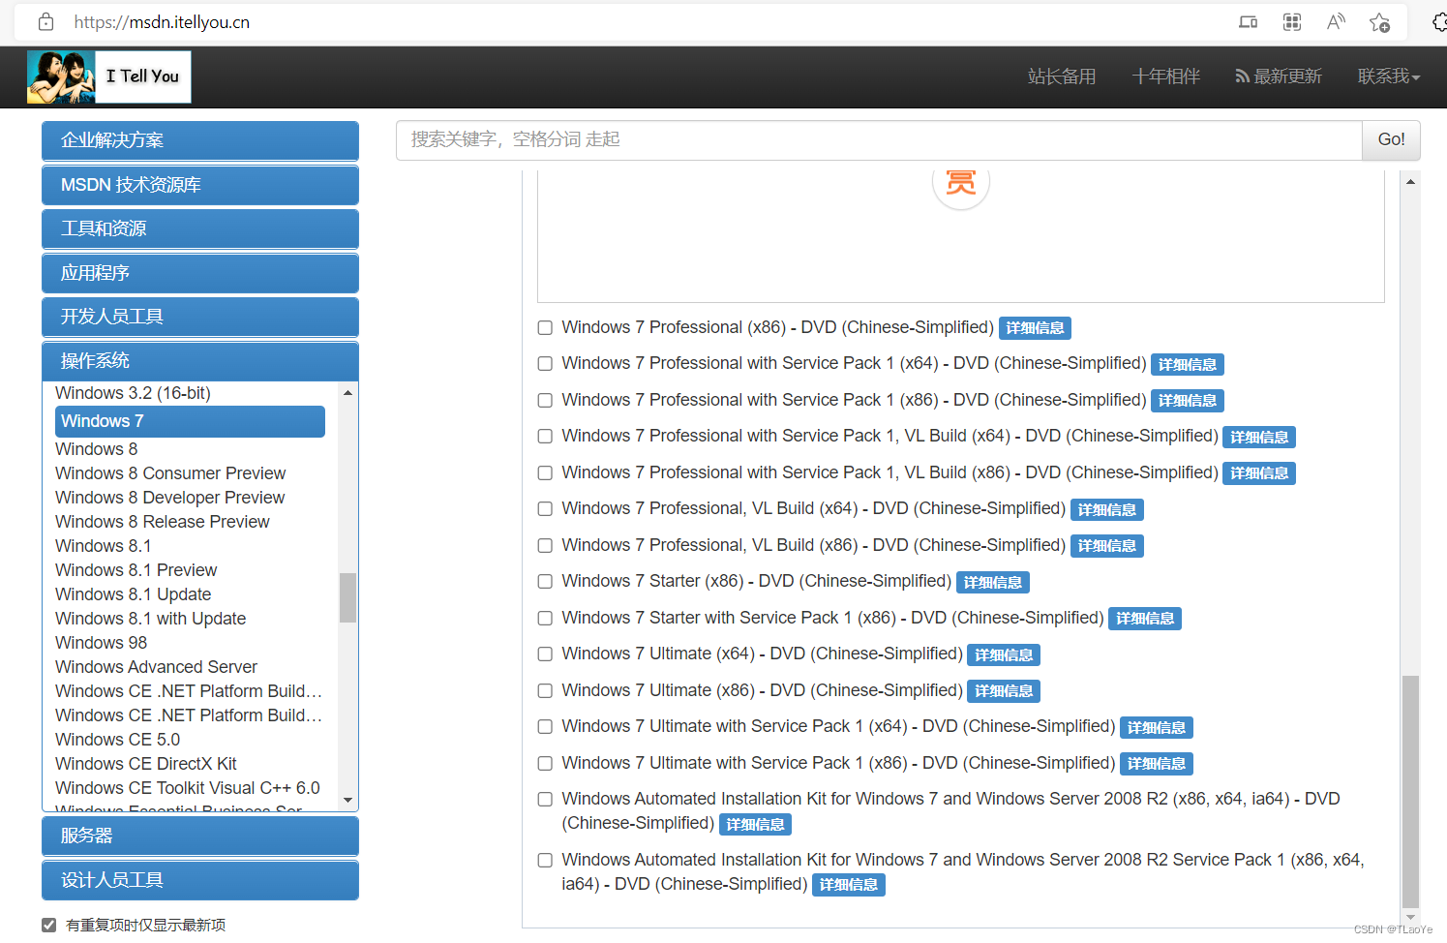Open 详细信息 for Windows 7 Professional (x86)
1447x943 pixels.
(1035, 328)
